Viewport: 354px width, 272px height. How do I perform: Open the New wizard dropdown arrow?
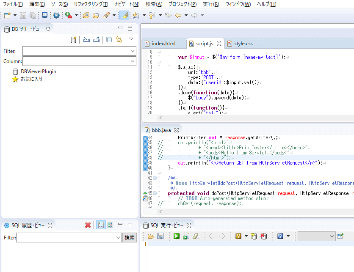coord(15,15)
